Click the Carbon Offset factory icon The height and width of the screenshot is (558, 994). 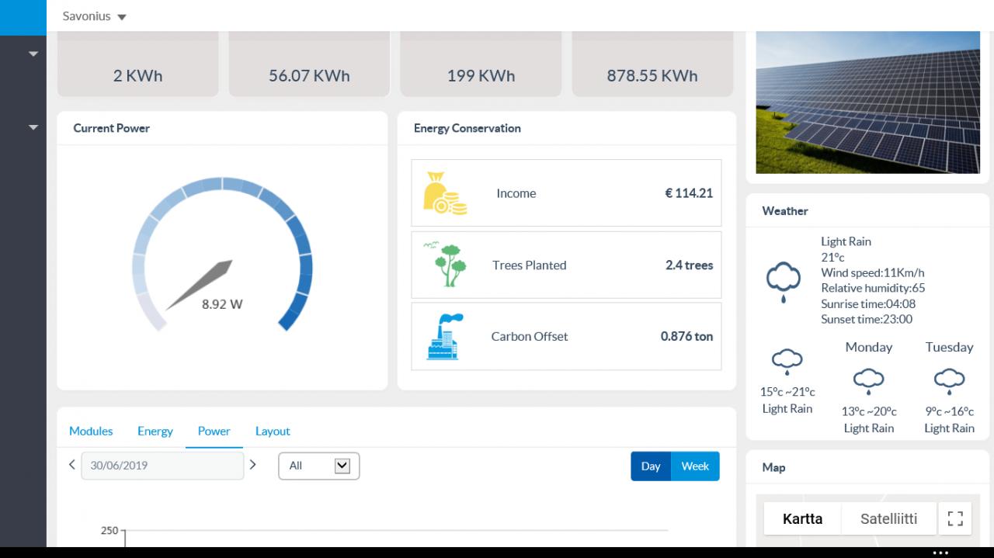tap(445, 336)
